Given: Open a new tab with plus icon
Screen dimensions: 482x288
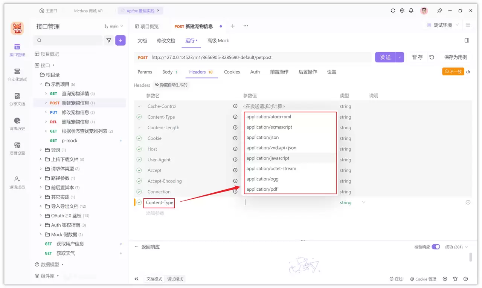Looking at the screenshot, I should (233, 26).
